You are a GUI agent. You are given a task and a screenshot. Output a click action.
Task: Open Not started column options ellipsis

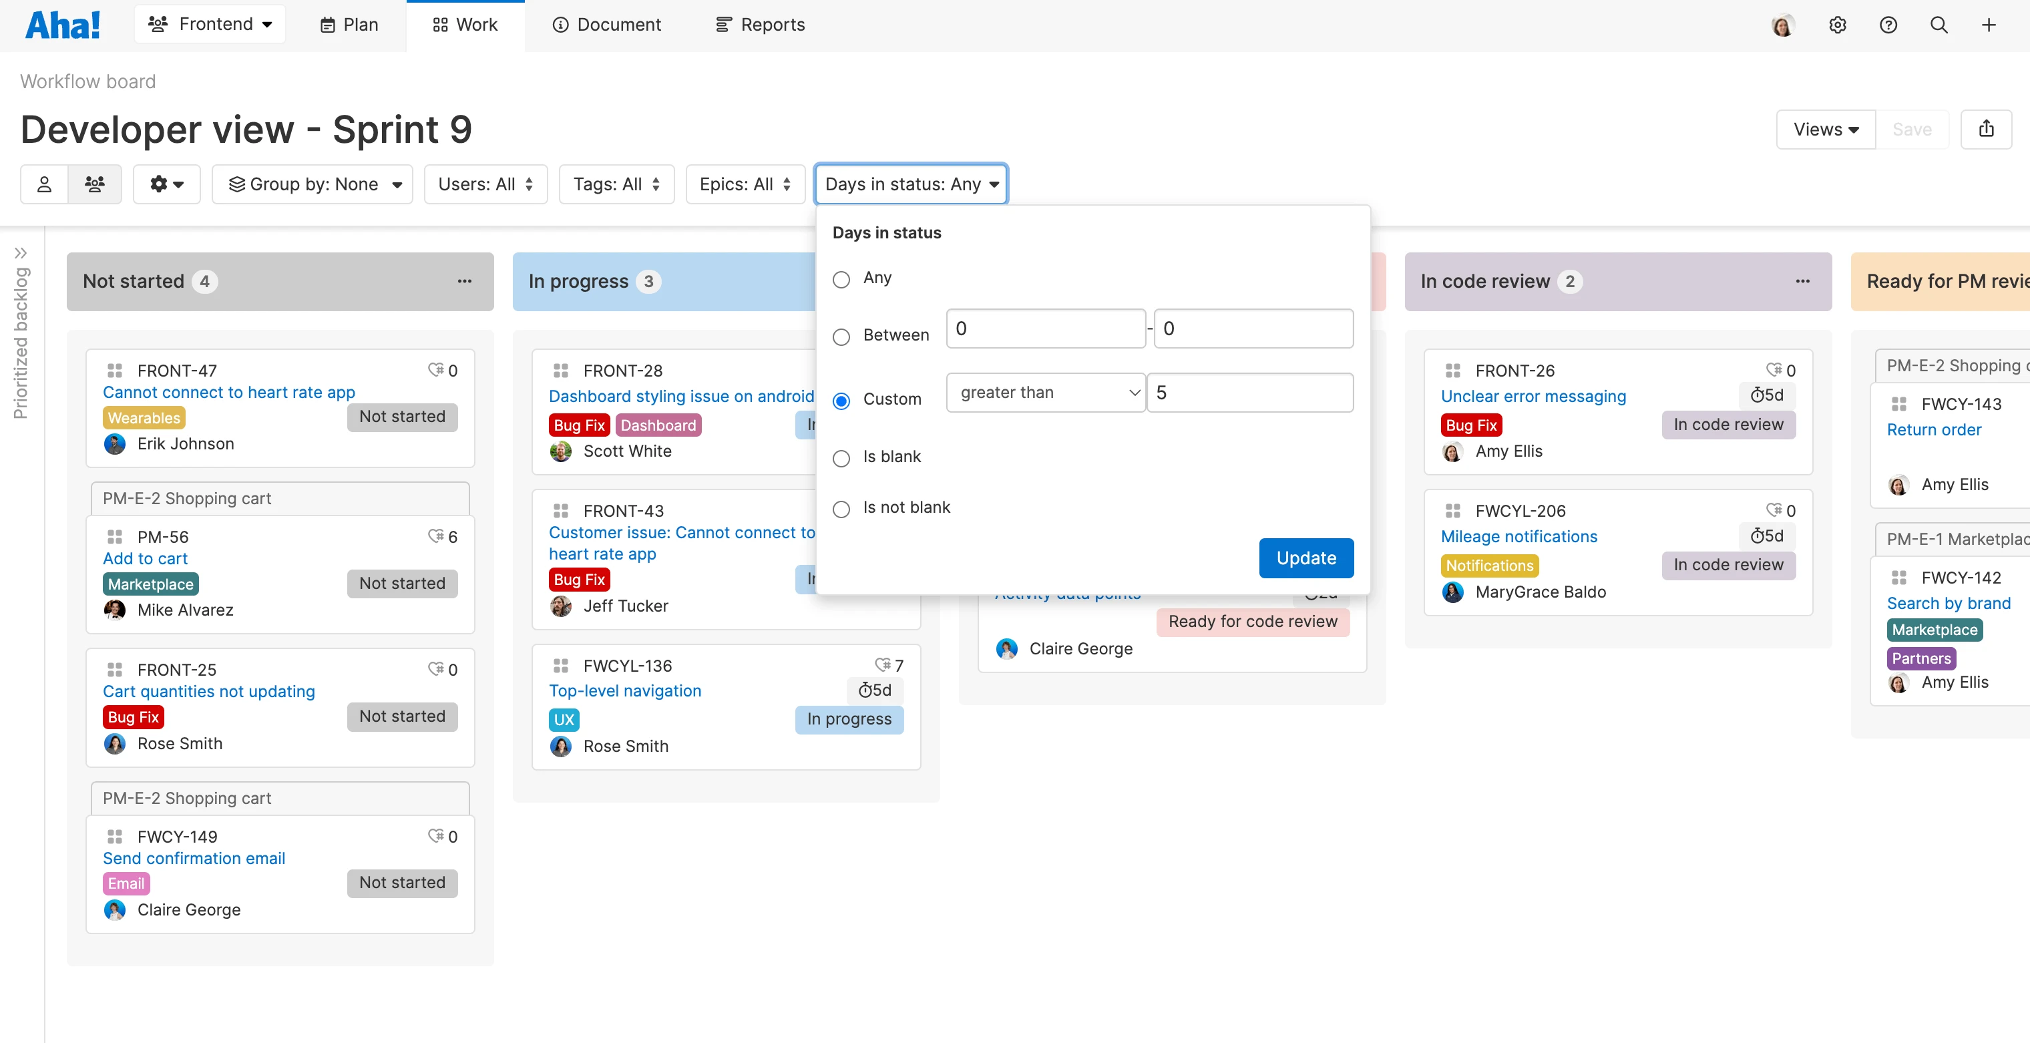[x=464, y=281]
